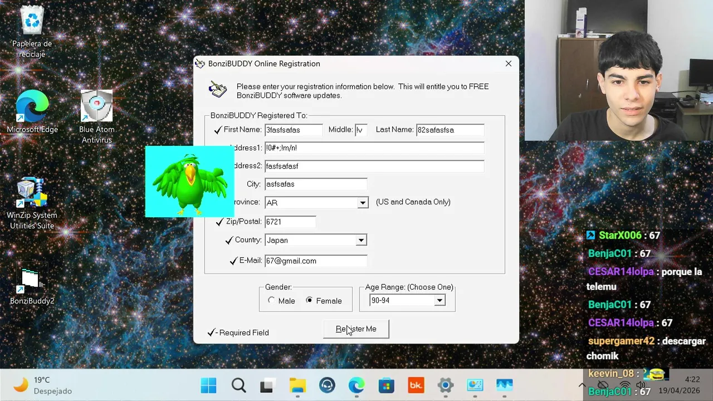This screenshot has height=401, width=713.
Task: Click the First Name input field
Action: pyautogui.click(x=294, y=130)
